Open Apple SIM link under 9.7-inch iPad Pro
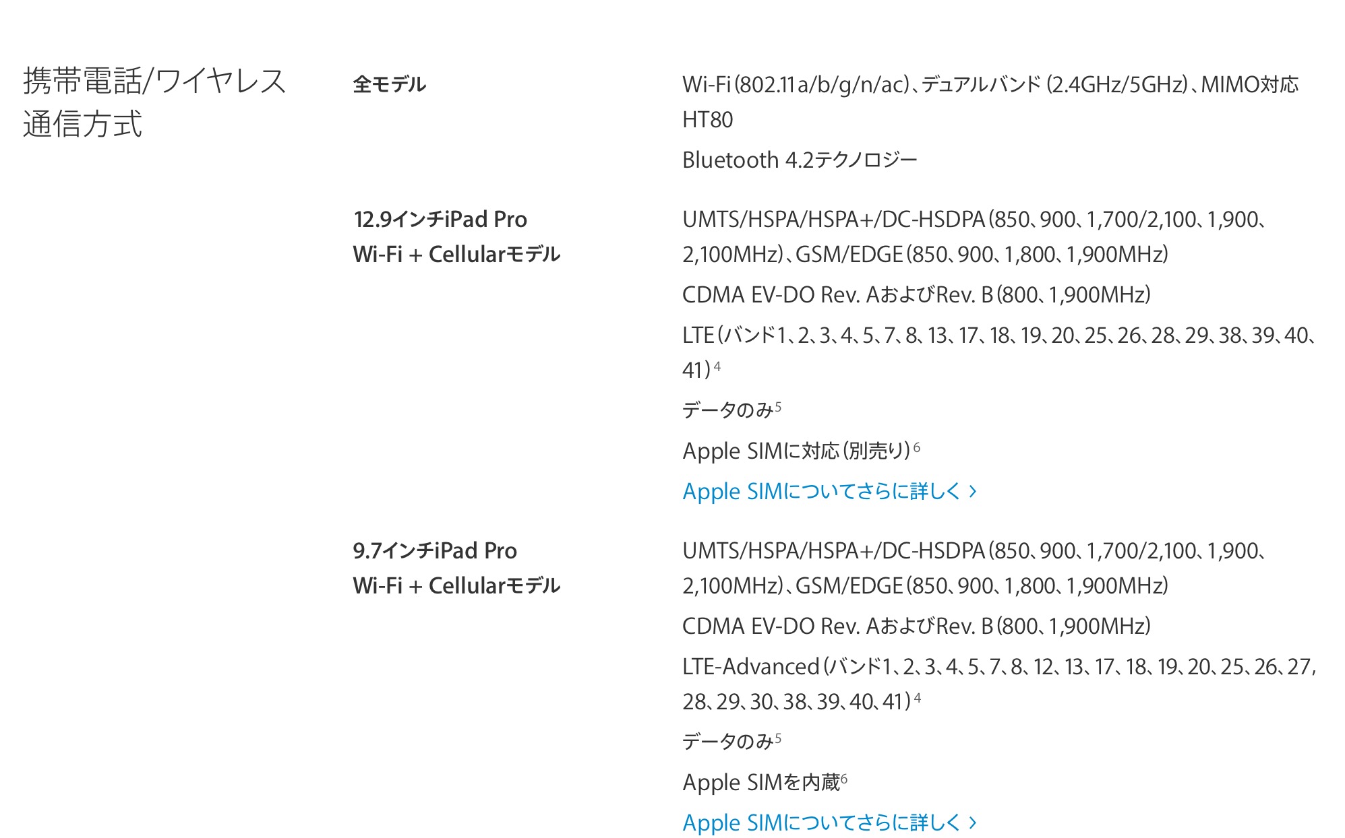Image resolution: width=1345 pixels, height=838 pixels. [x=821, y=823]
